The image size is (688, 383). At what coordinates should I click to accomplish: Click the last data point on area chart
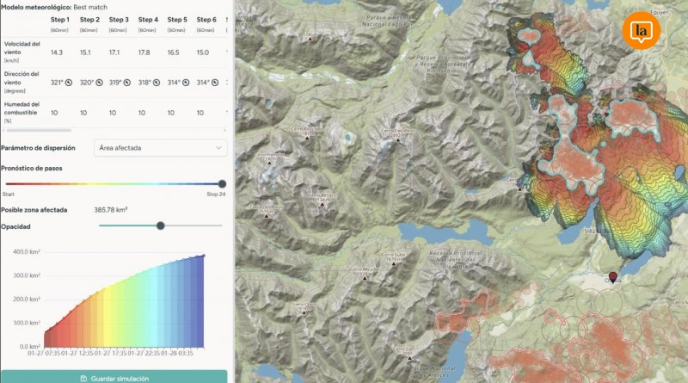[x=204, y=255]
